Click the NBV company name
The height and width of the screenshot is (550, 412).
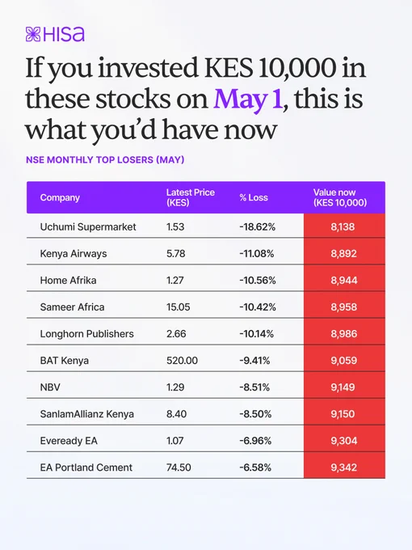coord(50,387)
